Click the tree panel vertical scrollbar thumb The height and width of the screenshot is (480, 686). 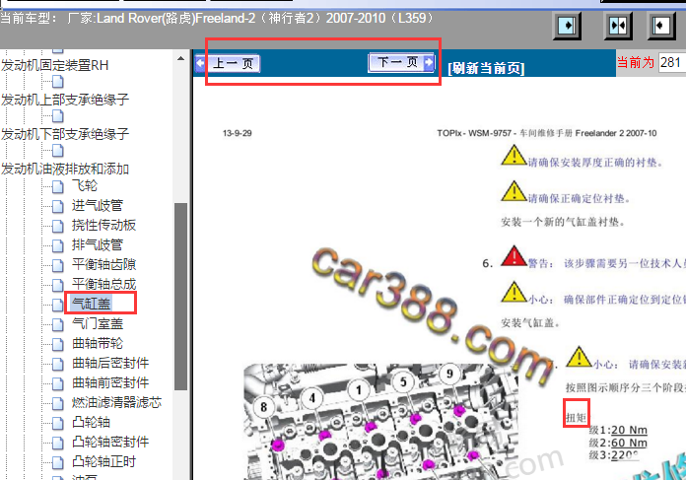180,297
